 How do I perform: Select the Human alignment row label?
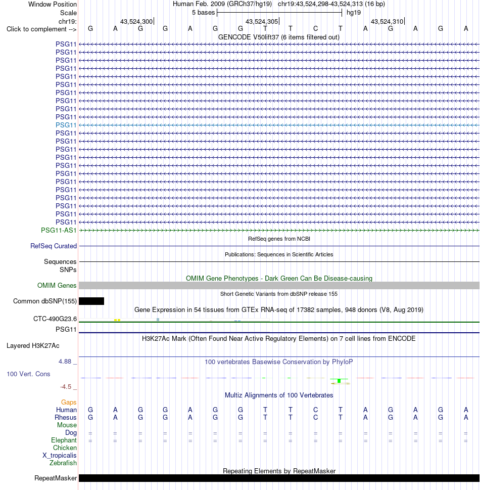(x=66, y=410)
